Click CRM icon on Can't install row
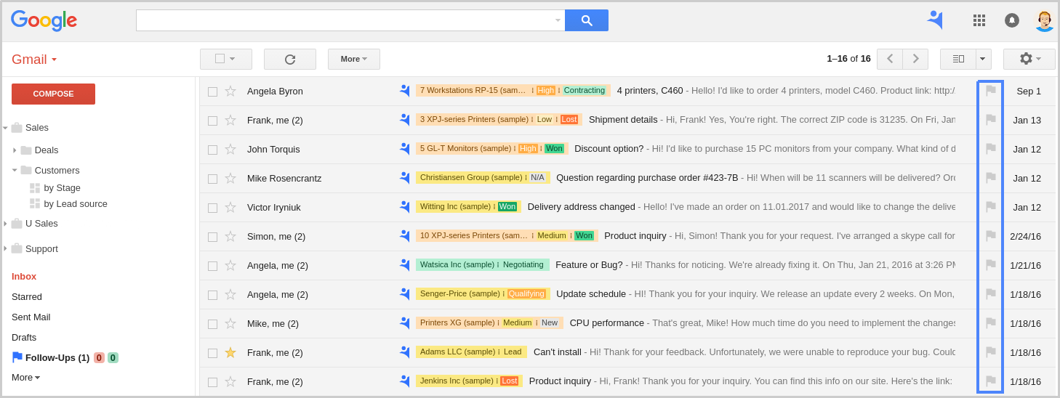This screenshot has height=398, width=1060. point(404,352)
